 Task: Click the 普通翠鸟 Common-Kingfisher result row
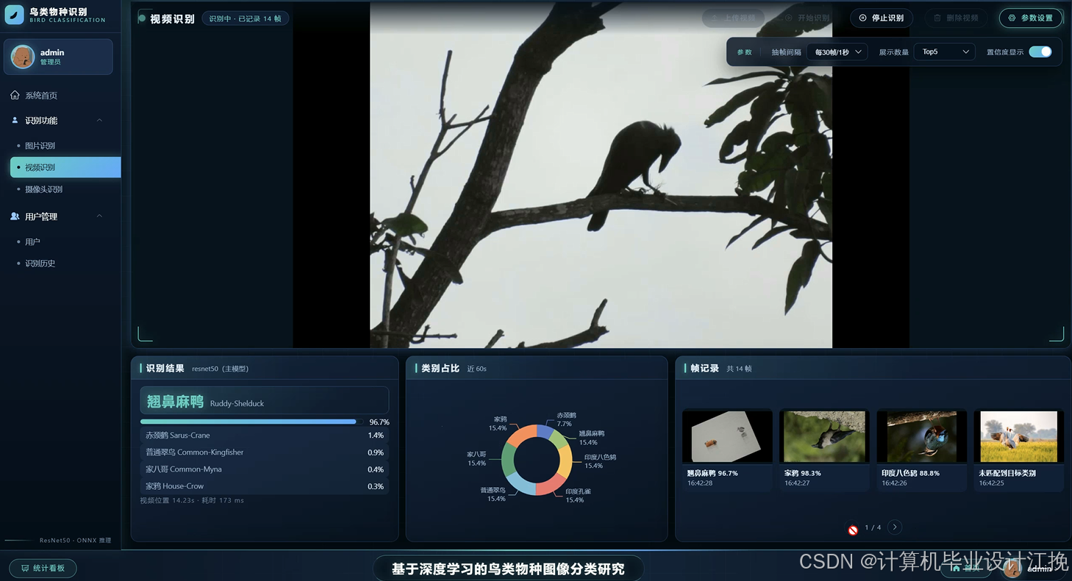click(265, 452)
